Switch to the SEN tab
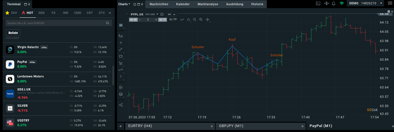Screen dimensions: 394x132 point(41,13)
